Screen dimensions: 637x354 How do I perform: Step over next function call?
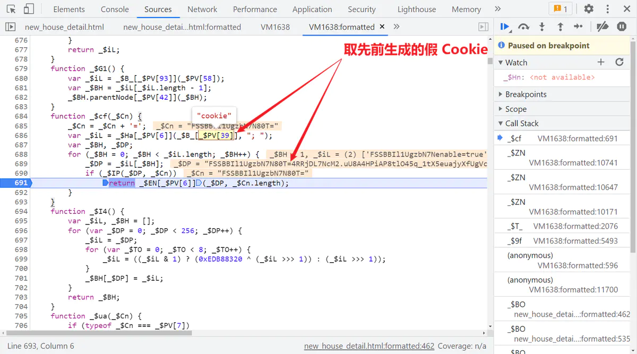pos(523,27)
